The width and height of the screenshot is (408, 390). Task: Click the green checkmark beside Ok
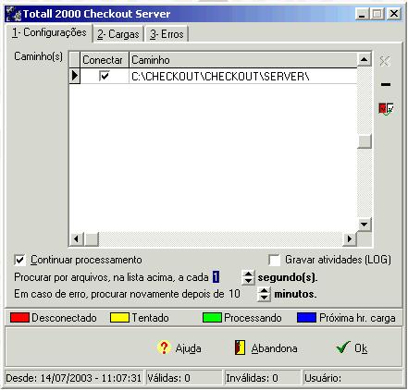point(342,347)
